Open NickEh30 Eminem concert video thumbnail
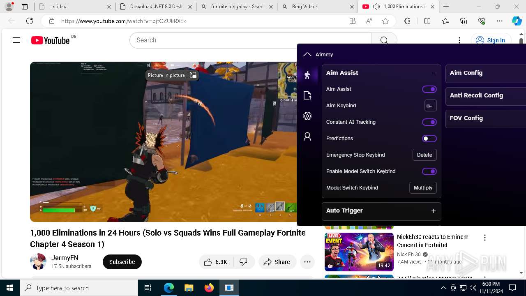526x296 pixels. (x=359, y=252)
